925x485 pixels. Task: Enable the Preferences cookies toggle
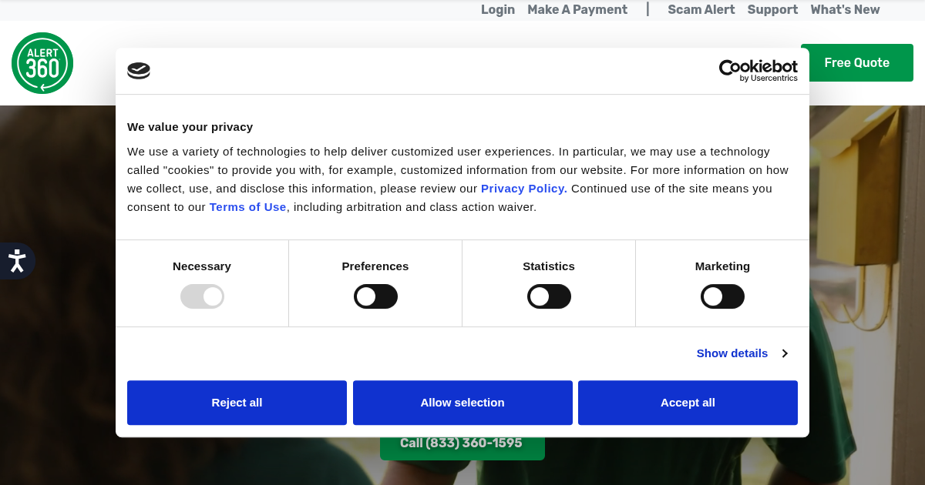point(375,296)
